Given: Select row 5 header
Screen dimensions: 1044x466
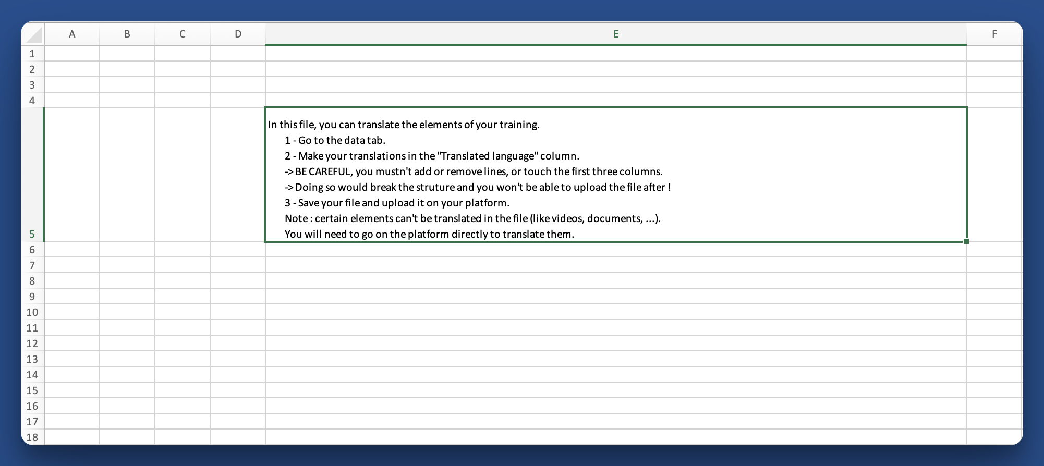Looking at the screenshot, I should pos(32,175).
